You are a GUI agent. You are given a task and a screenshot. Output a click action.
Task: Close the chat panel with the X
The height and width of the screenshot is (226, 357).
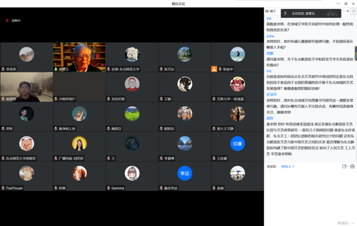348,11
